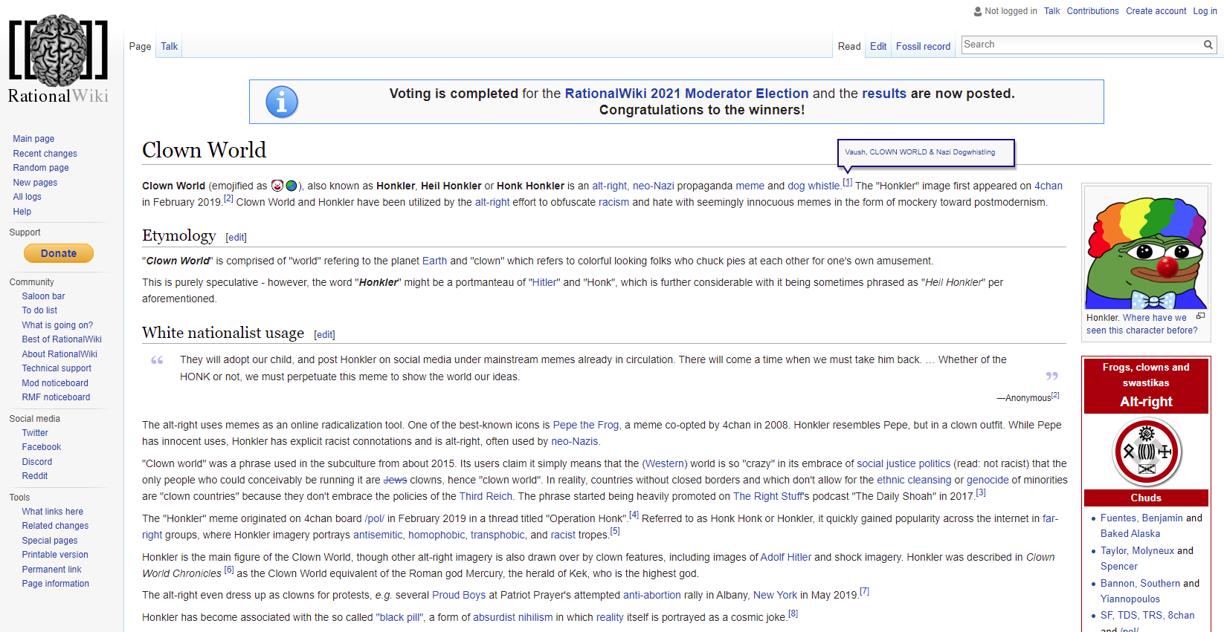
Task: Follow the Pepe the Frog link
Action: (x=586, y=425)
